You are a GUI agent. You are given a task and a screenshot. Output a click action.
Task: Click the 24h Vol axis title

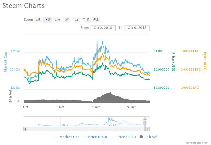pos(10,96)
